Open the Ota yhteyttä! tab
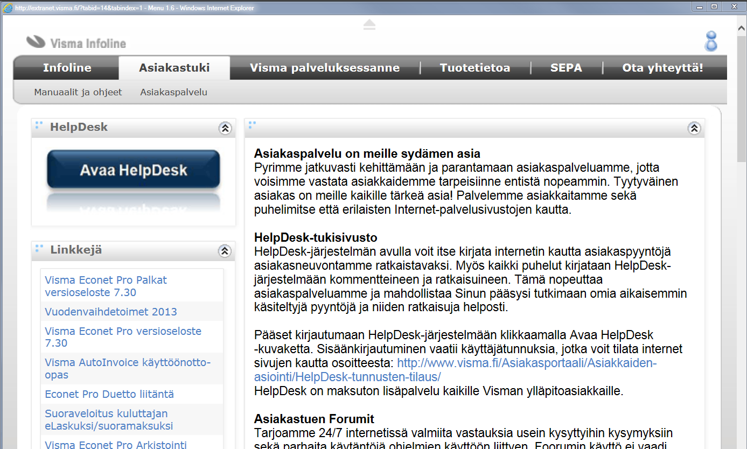Screen dimensions: 747x449 [x=663, y=68]
